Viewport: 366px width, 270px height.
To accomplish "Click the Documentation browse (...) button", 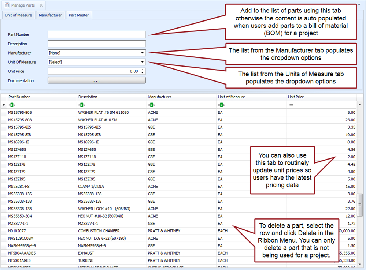I will tap(96, 81).
